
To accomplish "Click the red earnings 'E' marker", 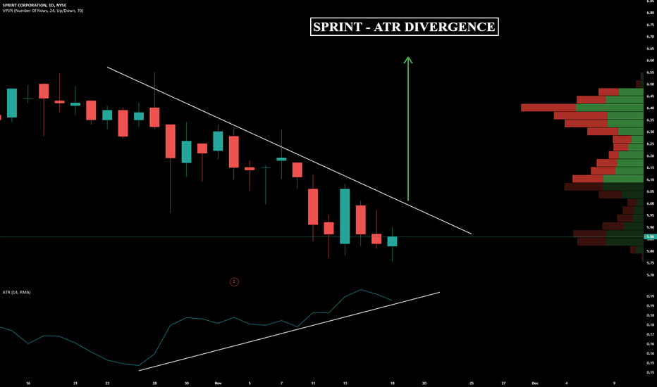I will [x=234, y=282].
